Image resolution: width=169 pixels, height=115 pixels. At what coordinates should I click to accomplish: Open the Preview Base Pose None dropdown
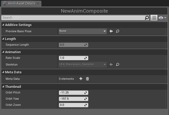[x=83, y=31]
